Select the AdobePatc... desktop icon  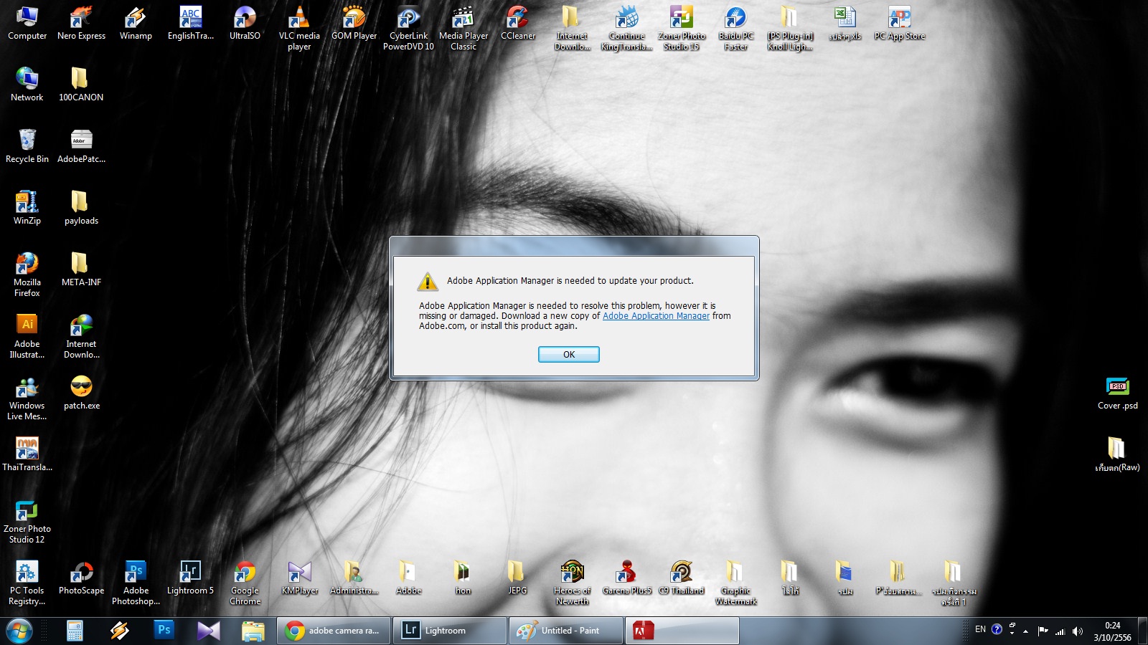[81, 145]
